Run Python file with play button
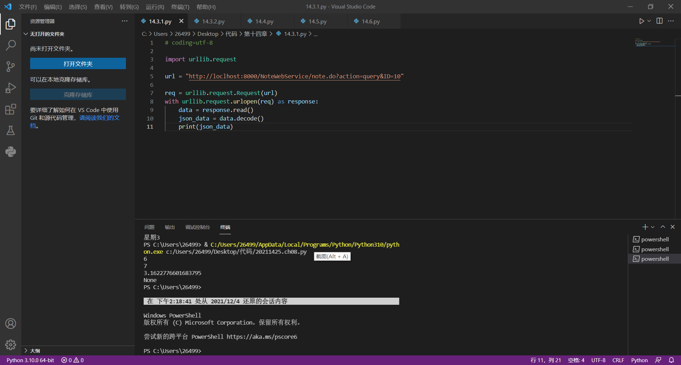681x365 pixels. (641, 21)
